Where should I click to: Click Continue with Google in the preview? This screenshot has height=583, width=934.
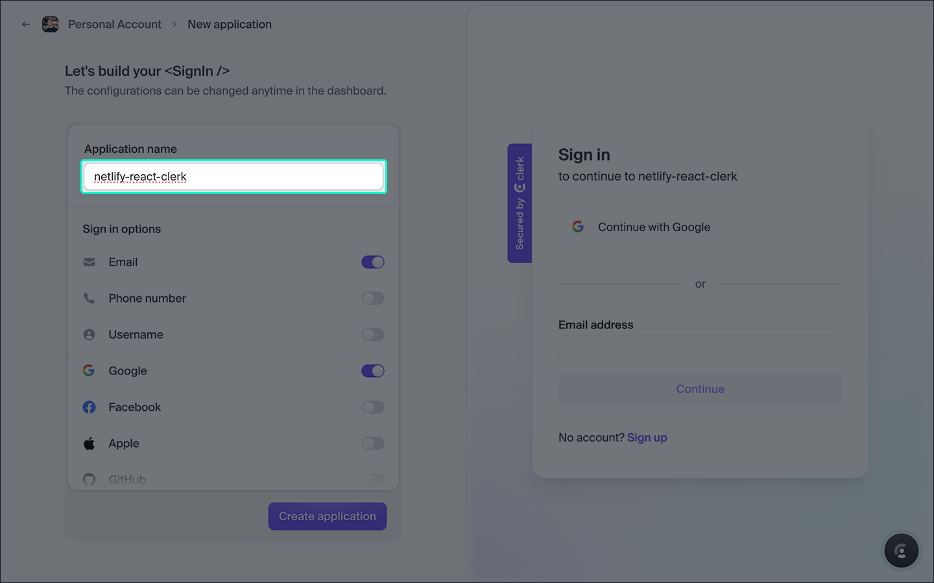pos(700,227)
